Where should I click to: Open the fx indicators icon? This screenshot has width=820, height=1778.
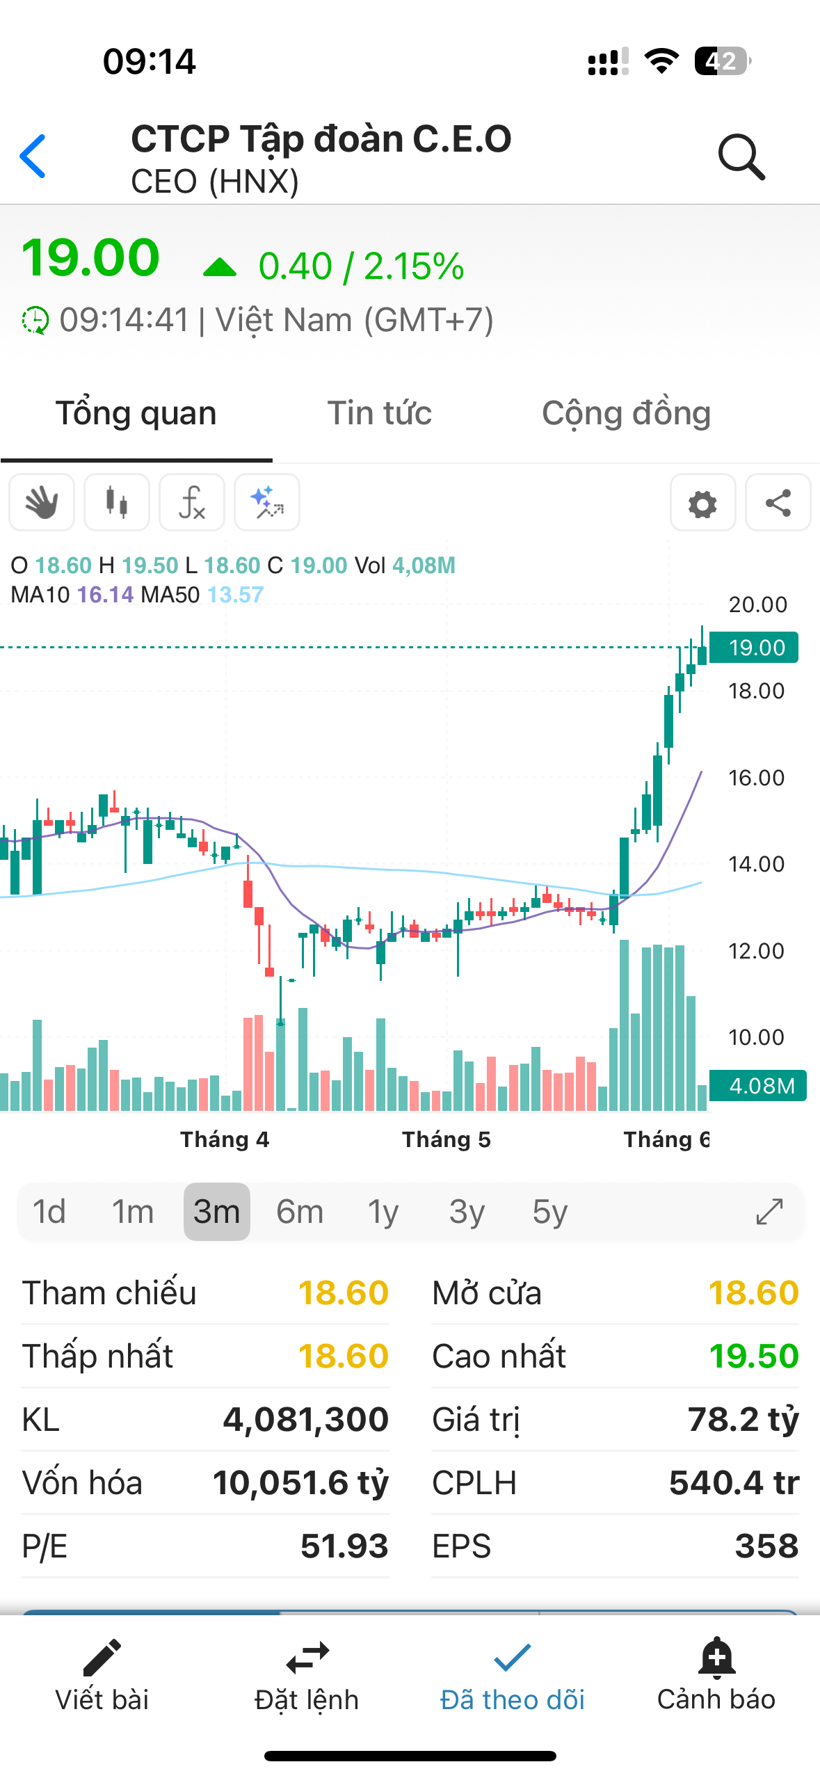(x=192, y=502)
